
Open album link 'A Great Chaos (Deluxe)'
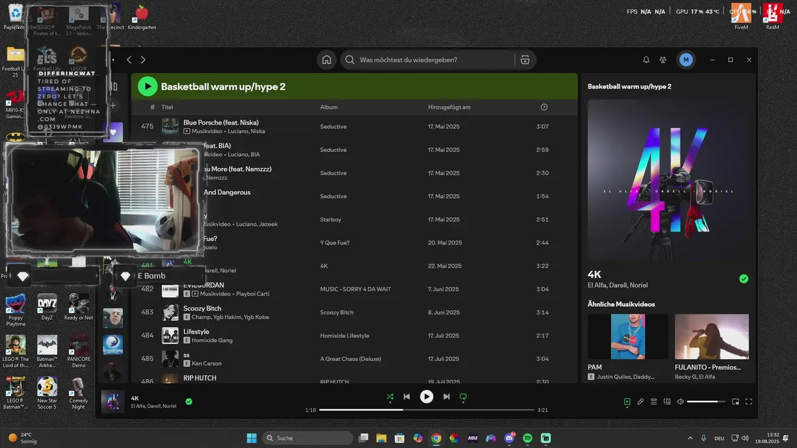point(352,359)
